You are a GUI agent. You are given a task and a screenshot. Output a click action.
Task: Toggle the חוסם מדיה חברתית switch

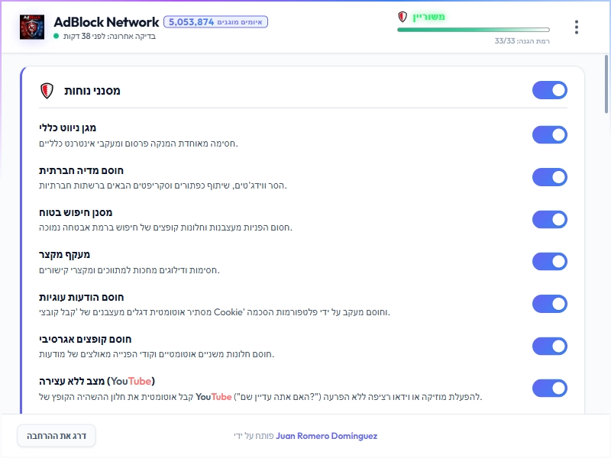549,177
